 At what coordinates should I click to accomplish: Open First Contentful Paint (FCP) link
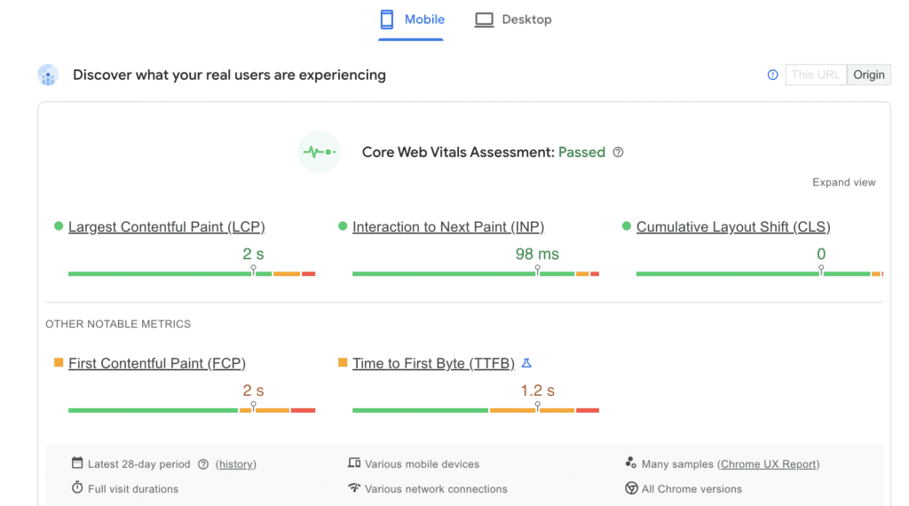(x=156, y=363)
